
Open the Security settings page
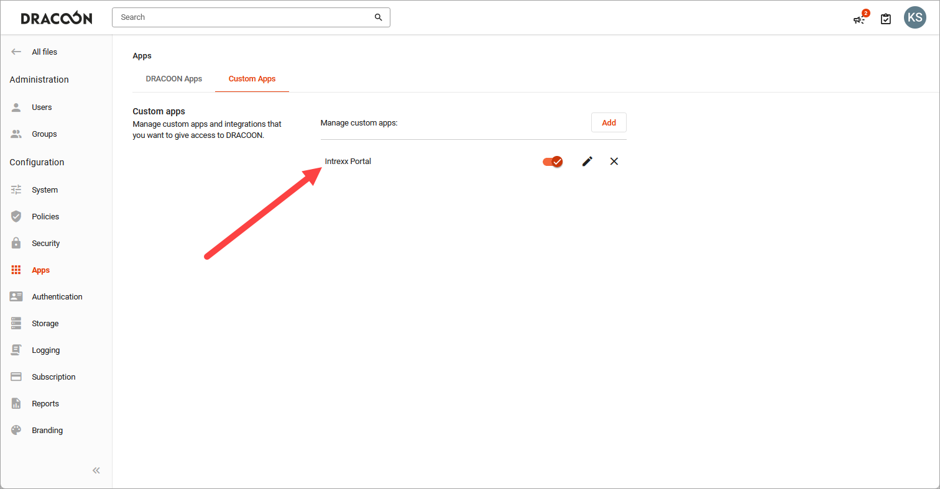click(x=45, y=244)
